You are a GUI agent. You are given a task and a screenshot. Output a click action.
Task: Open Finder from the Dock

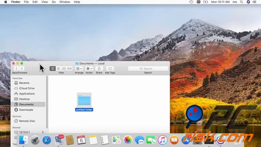(x=24, y=140)
